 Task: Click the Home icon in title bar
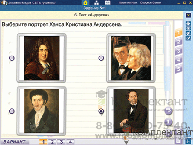pyautogui.click(x=86, y=3)
